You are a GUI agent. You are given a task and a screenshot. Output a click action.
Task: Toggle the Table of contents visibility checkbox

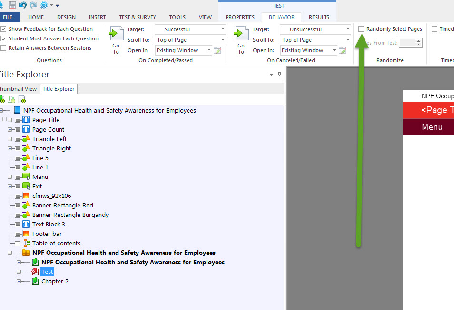[x=18, y=243]
